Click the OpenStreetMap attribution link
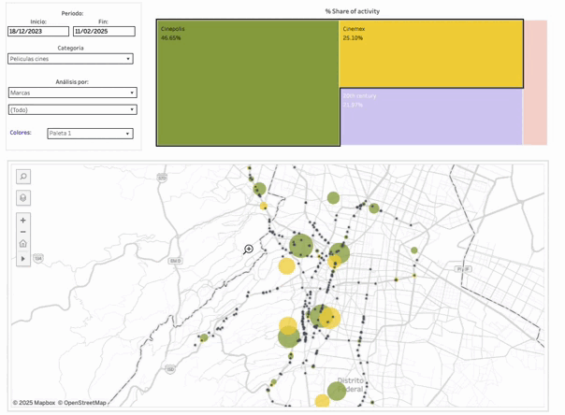This screenshot has height=415, width=565. (x=81, y=403)
